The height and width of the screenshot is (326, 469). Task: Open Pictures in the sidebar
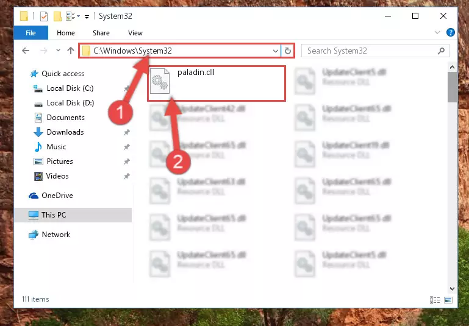pyautogui.click(x=60, y=161)
